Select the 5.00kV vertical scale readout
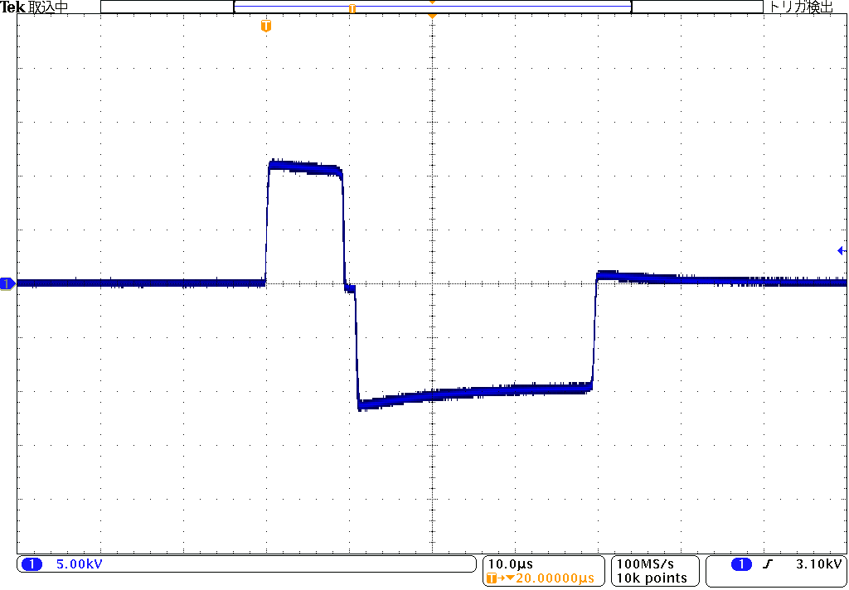 pyautogui.click(x=79, y=565)
